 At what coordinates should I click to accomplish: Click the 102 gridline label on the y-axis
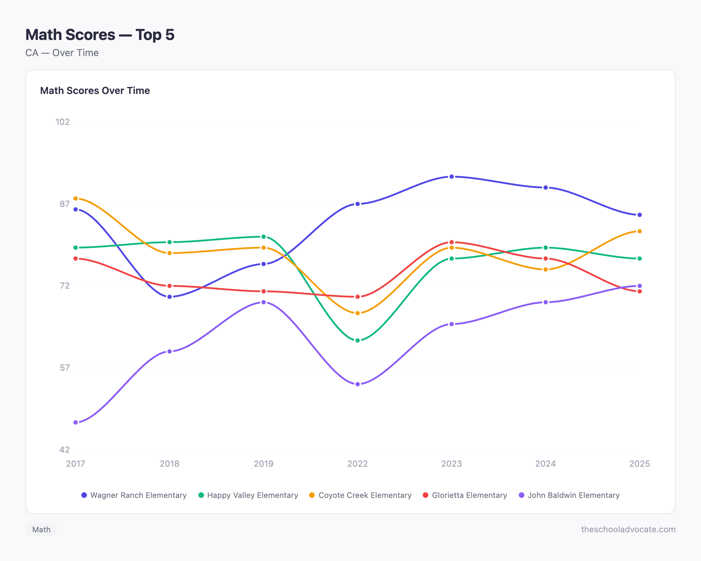(63, 122)
